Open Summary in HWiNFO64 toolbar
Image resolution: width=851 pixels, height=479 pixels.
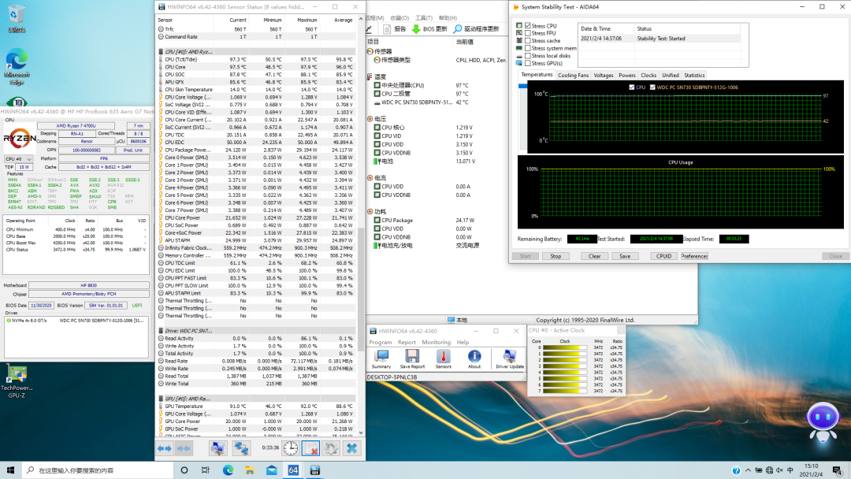tap(381, 358)
